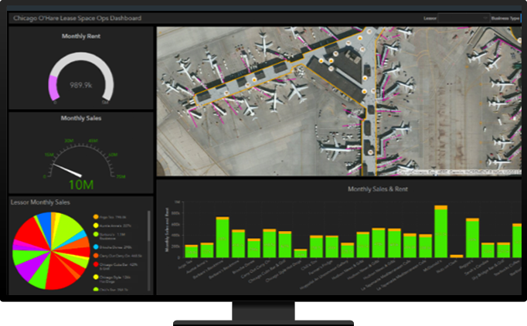Screen dimensions: 527x326
Task: Select the red Chicago Cubs Bar legend marker
Action: [96, 265]
